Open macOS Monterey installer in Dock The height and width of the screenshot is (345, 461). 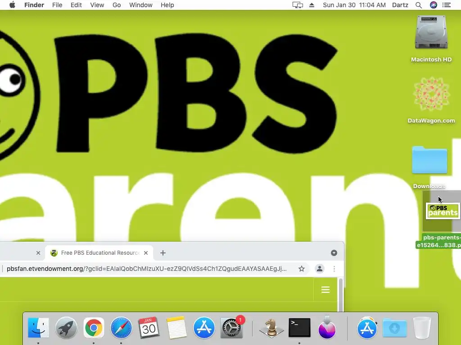coord(327,327)
